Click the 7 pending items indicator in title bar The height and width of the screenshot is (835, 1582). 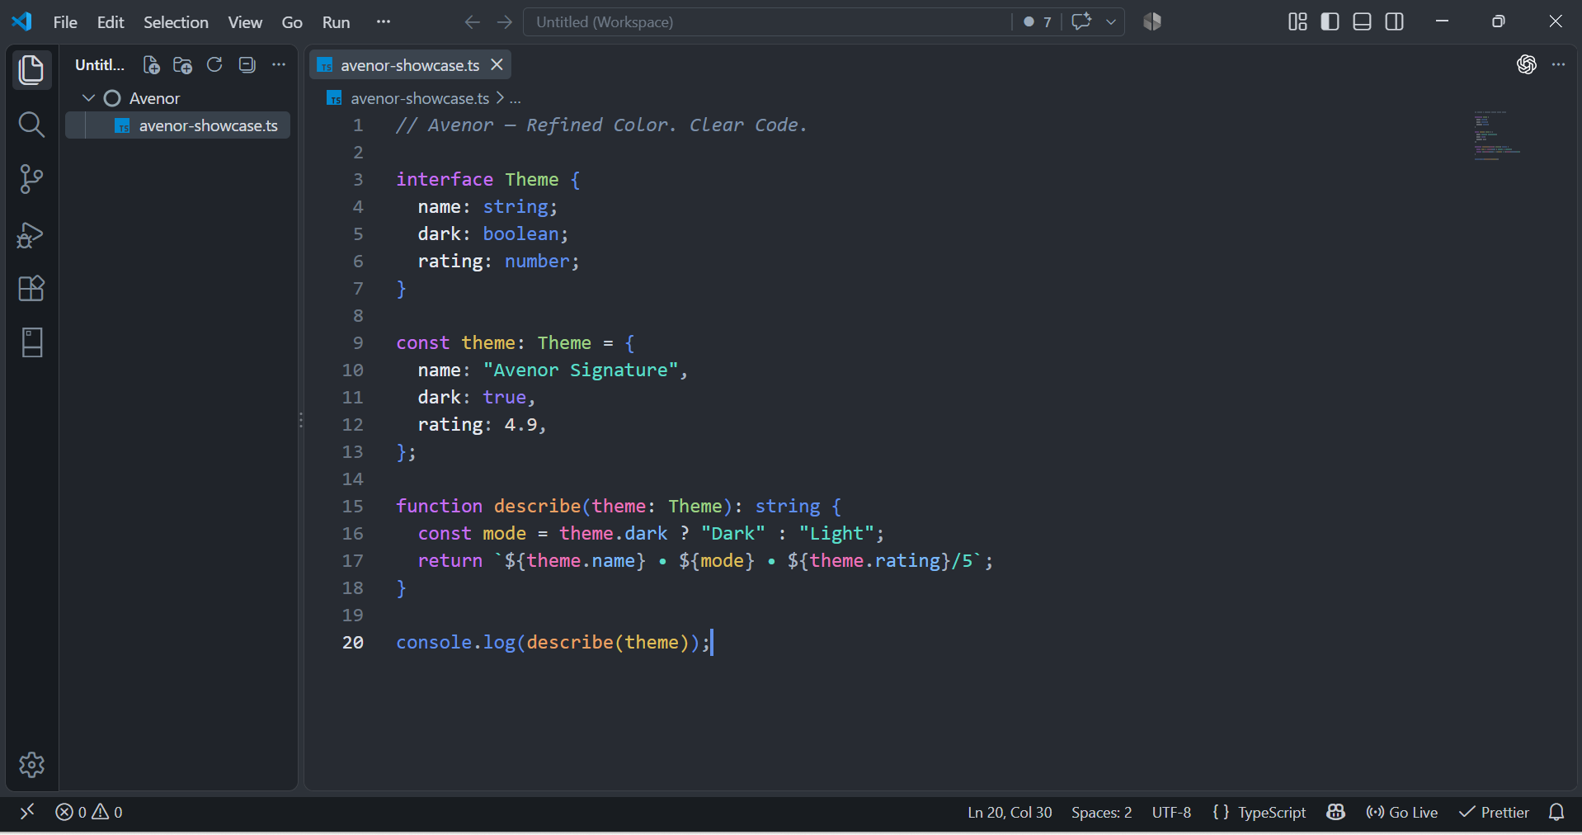click(x=1038, y=22)
